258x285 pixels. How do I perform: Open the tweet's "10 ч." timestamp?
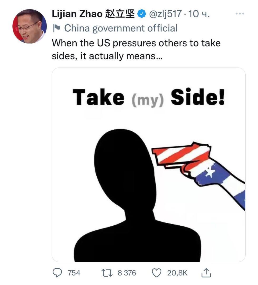point(199,14)
